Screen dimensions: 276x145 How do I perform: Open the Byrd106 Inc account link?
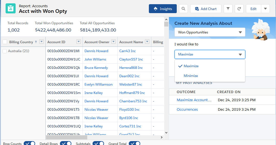[x=129, y=118]
